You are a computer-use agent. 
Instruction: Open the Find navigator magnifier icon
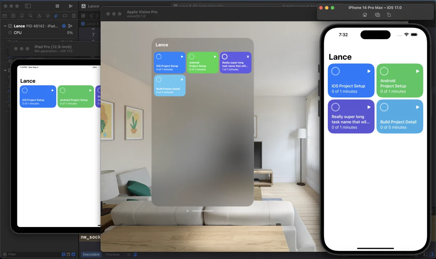(x=31, y=16)
